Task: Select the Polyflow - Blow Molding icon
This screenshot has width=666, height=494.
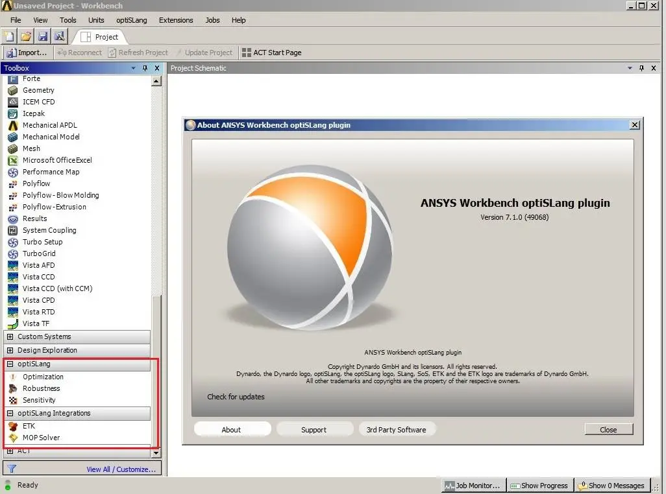Action: tap(13, 195)
